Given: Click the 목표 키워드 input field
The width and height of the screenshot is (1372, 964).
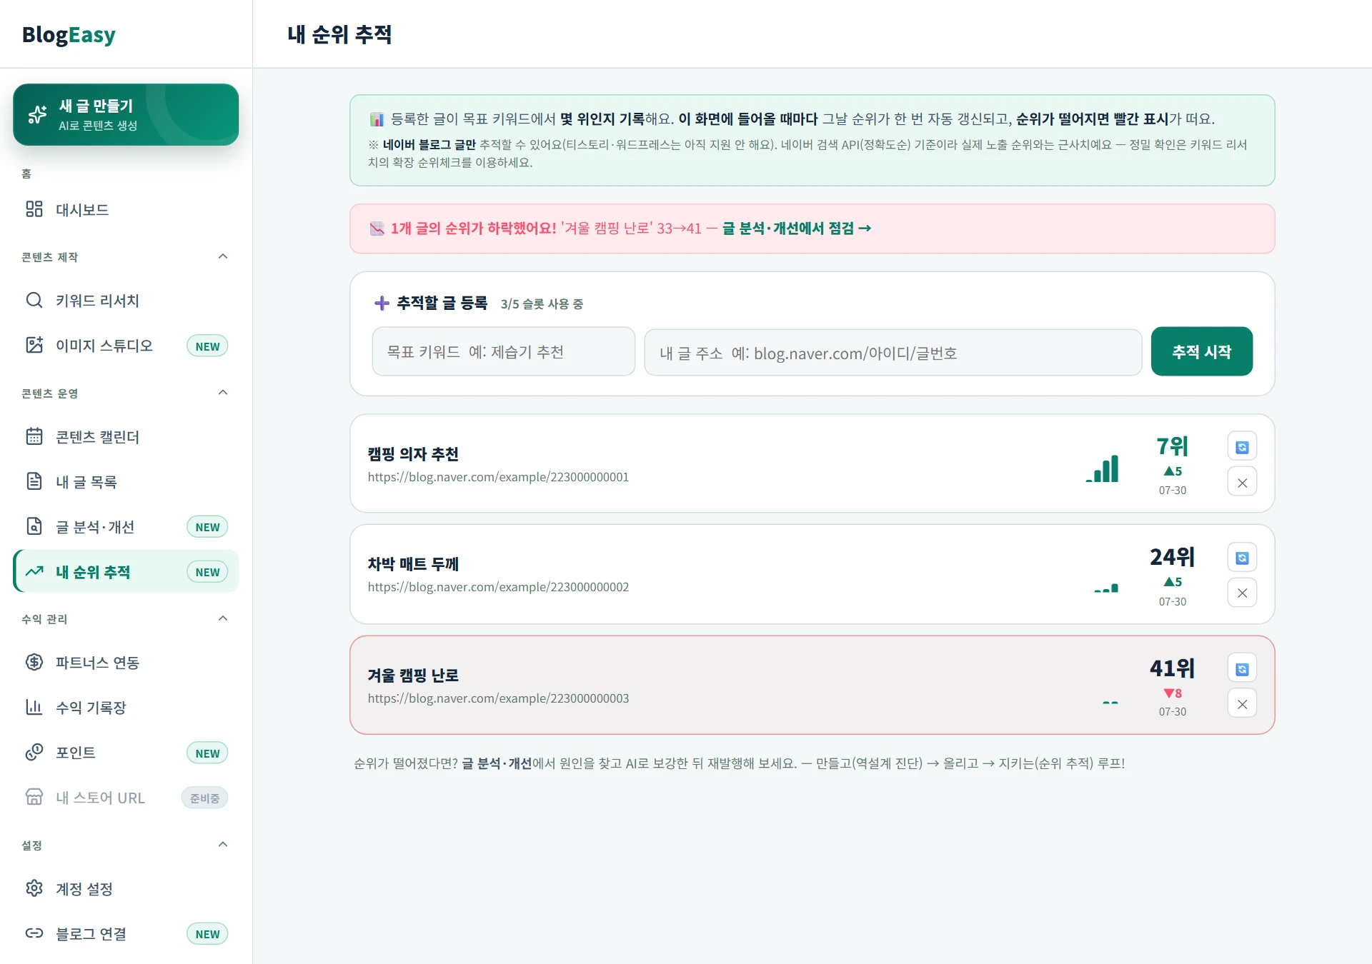Looking at the screenshot, I should (503, 351).
